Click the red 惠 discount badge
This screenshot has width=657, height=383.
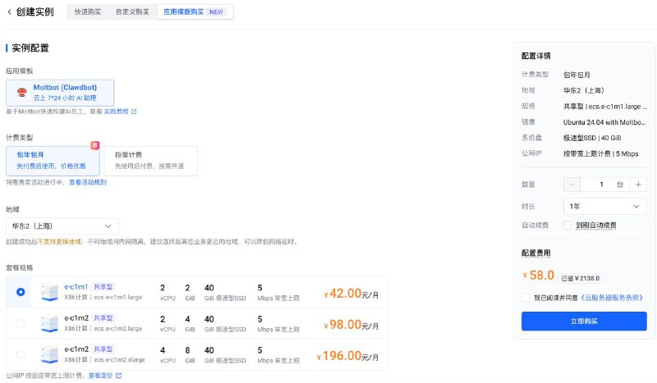95,145
